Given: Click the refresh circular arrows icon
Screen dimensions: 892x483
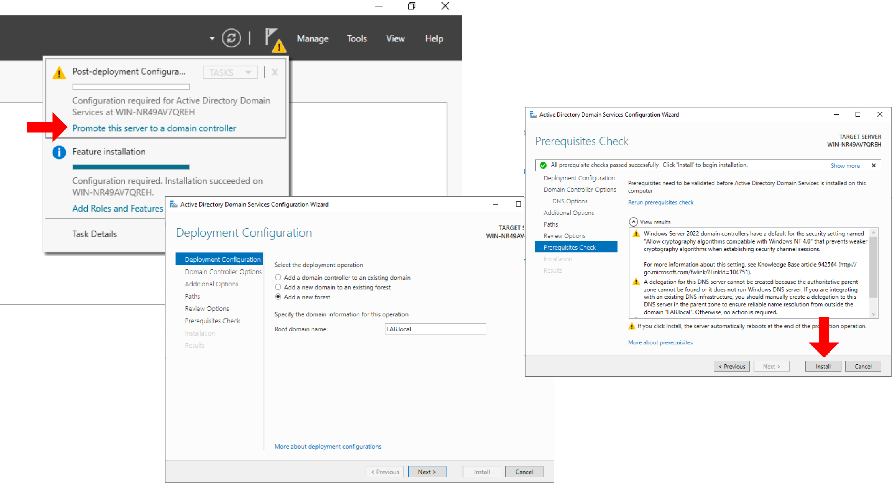Looking at the screenshot, I should point(231,38).
